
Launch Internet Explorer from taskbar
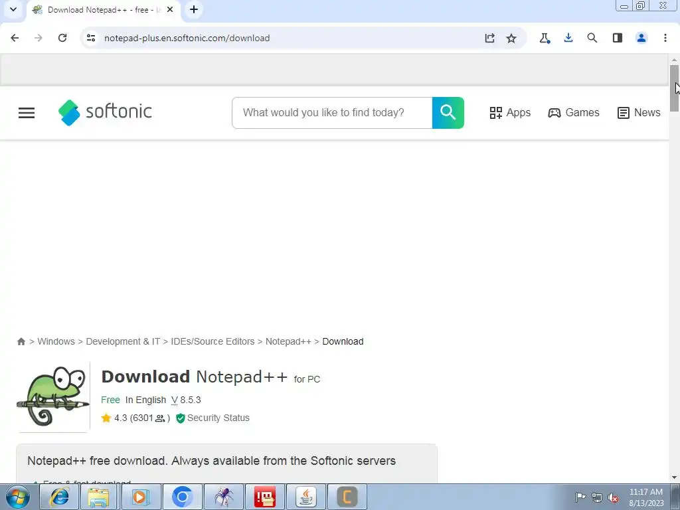pyautogui.click(x=59, y=497)
